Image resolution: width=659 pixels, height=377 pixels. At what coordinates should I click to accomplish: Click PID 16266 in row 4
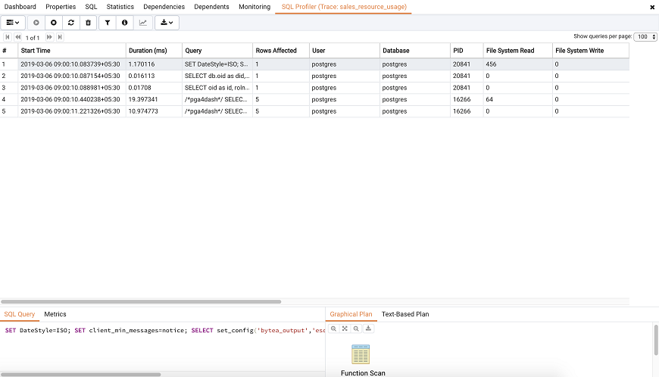[461, 99]
